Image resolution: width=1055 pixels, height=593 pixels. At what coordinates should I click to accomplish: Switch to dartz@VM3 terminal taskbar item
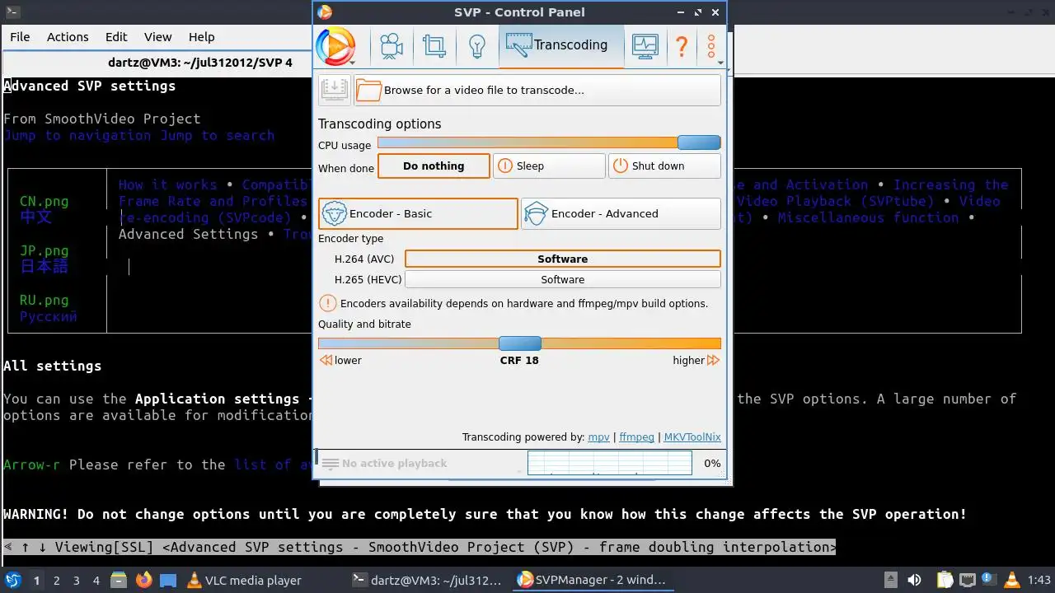click(427, 580)
